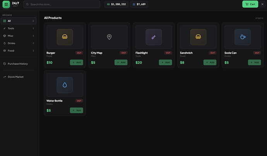Screen dimensions: 267x156
Task: Click the Stock Market chart icon
Action: [4, 77]
